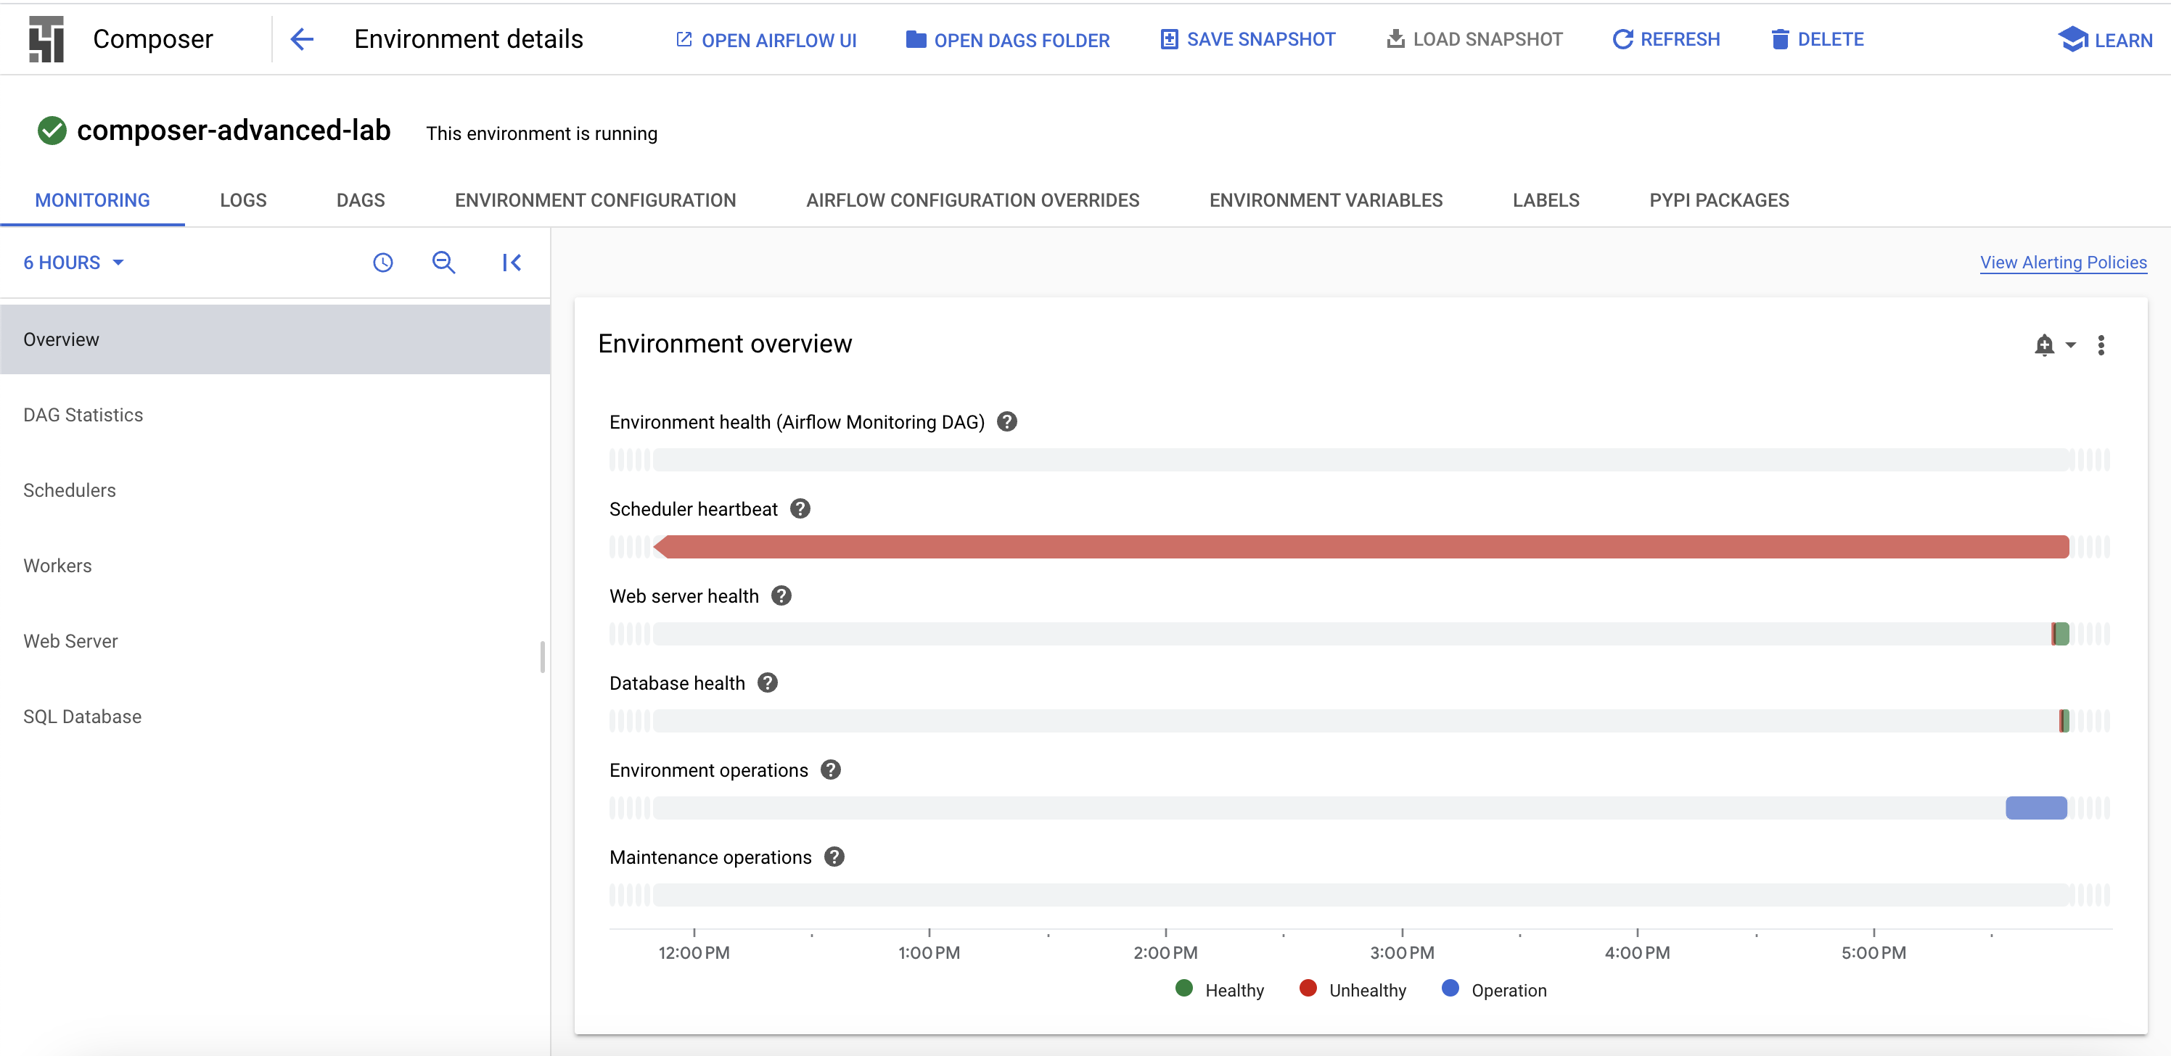Expand the 6 HOURS time range dropdown
2171x1056 pixels.
click(x=73, y=262)
